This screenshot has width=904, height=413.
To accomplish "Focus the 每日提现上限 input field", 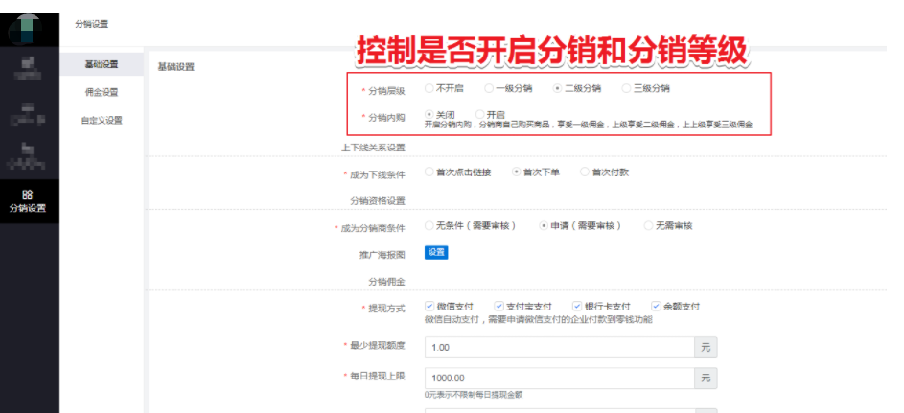I will [x=559, y=378].
